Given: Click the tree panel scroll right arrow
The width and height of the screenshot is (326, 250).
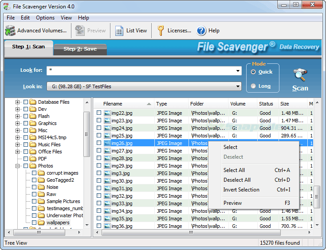Looking at the screenshot, I should pyautogui.click(x=79, y=232).
